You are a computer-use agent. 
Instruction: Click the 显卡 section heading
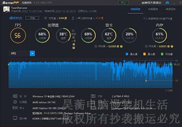[x=109, y=25]
